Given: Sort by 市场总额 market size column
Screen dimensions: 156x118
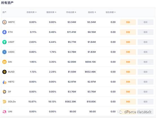Looking at the screenshot, I should click(x=71, y=12).
